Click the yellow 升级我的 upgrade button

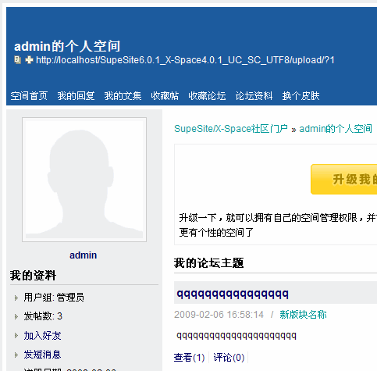click(344, 179)
